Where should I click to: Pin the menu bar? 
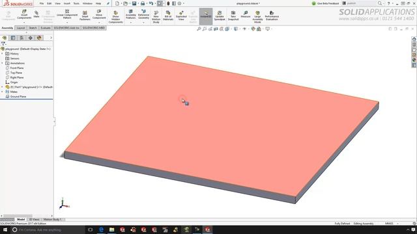pos(108,3)
